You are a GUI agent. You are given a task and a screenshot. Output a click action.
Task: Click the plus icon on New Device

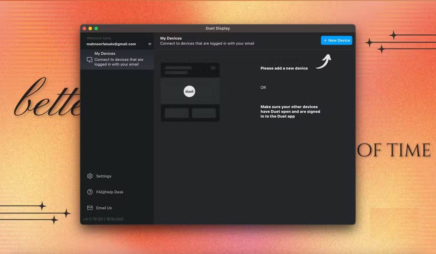325,40
